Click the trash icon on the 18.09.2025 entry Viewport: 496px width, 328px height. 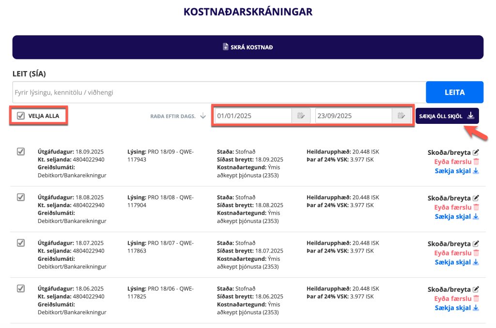click(476, 162)
